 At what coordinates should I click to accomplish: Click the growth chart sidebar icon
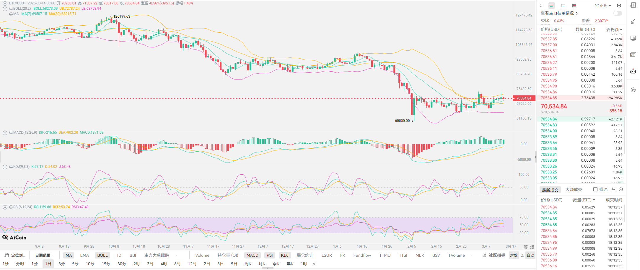[x=633, y=21]
